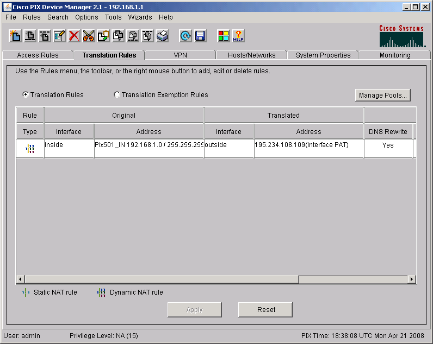Viewport: 433px width, 344px height.
Task: Click the horizontal scrollbar left arrow
Action: (21, 279)
